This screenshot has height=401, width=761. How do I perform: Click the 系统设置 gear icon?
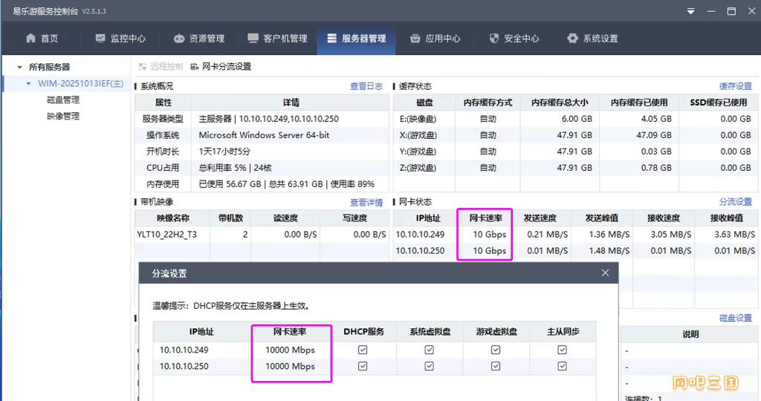click(x=572, y=39)
